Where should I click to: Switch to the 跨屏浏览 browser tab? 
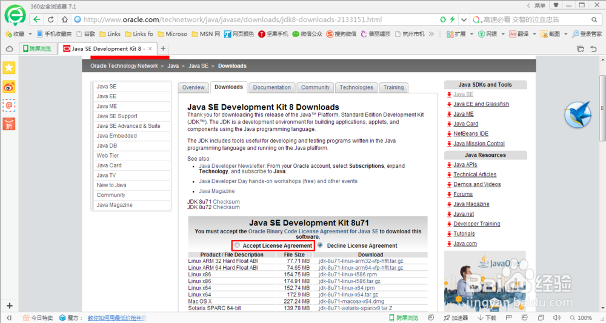[x=38, y=48]
